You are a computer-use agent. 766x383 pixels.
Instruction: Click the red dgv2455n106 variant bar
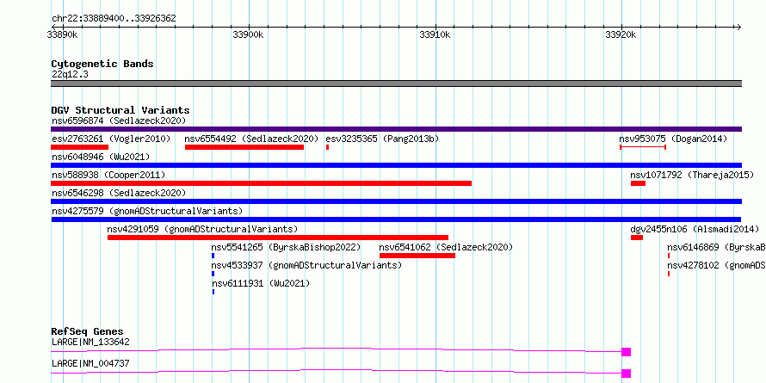pos(637,238)
